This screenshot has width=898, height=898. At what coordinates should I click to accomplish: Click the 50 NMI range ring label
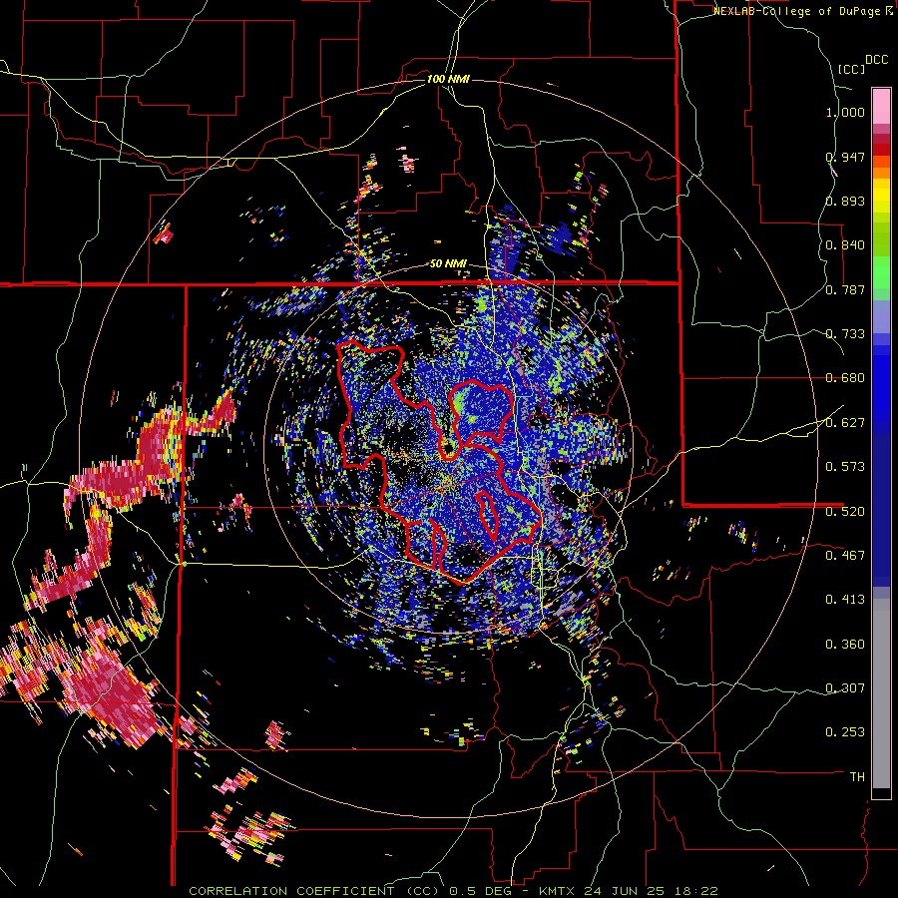(x=448, y=264)
